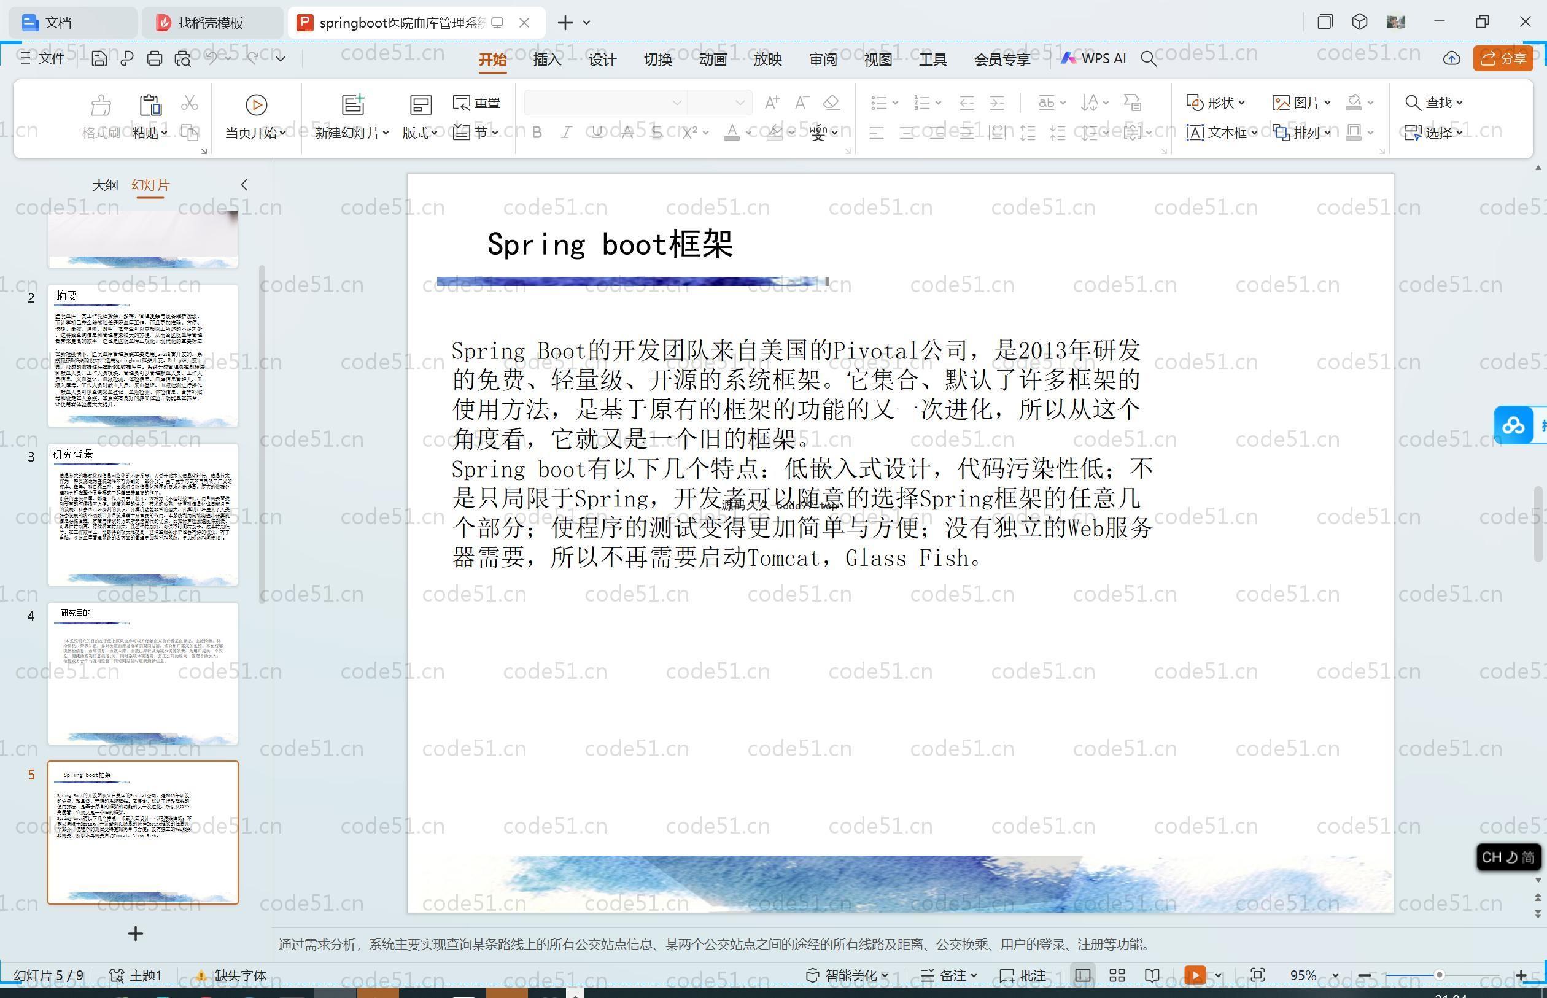
Task: Click the reading view book icon
Action: (1152, 975)
